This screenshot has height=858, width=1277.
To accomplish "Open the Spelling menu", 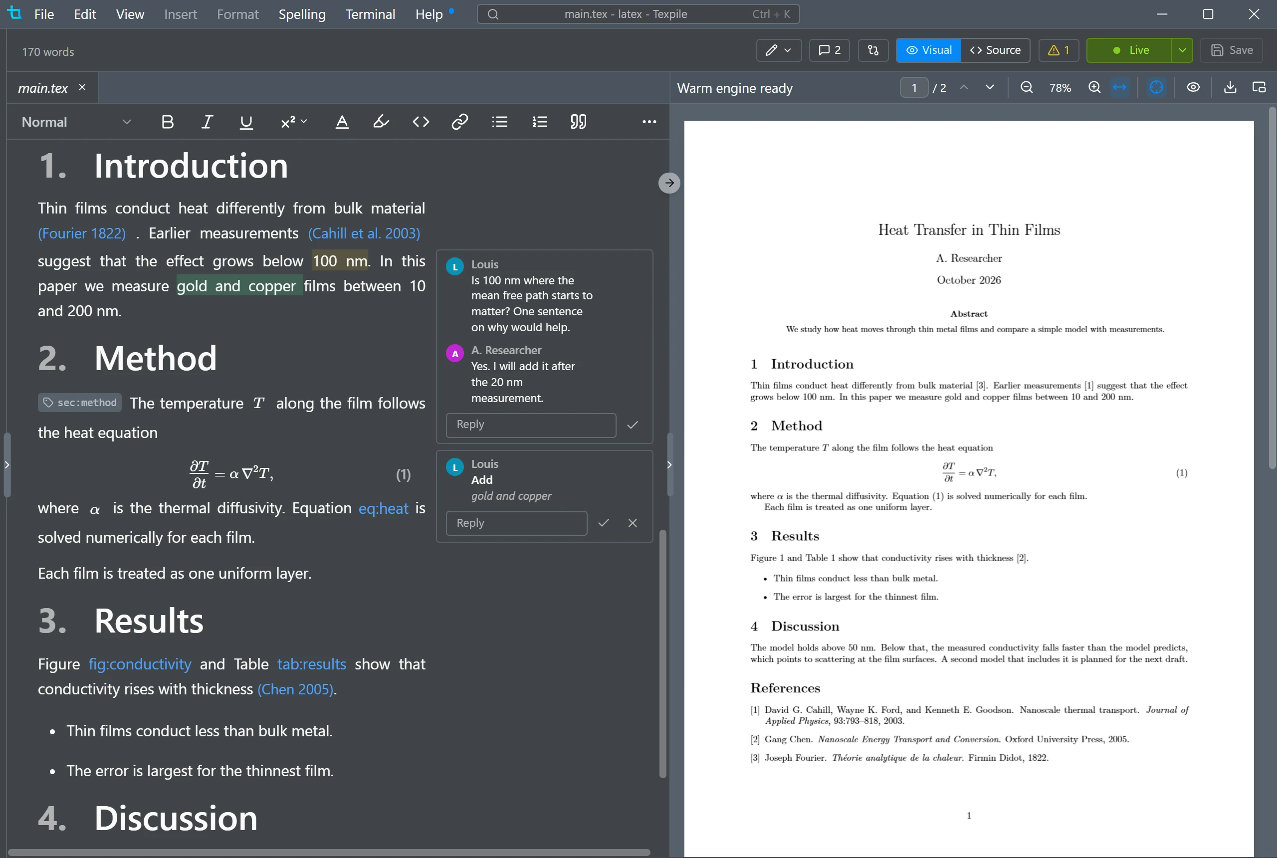I will coord(302,14).
